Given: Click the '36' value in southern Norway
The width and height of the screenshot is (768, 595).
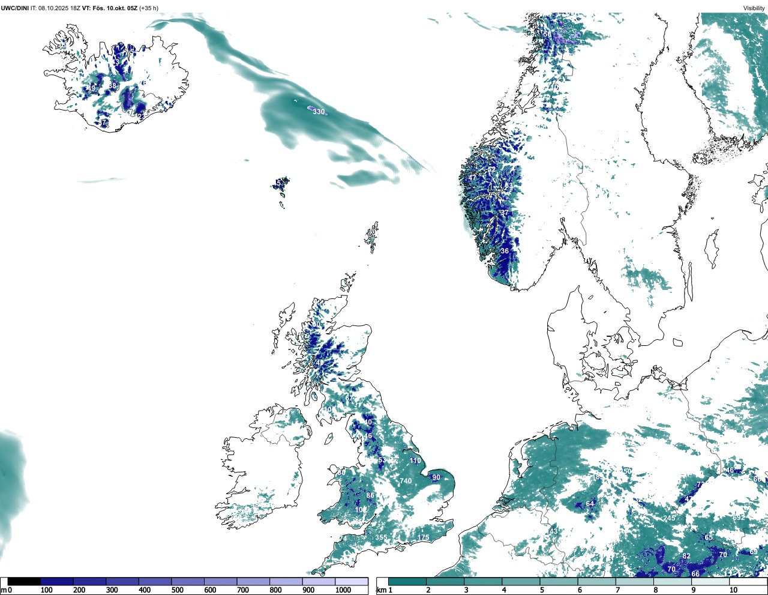Looking at the screenshot, I should pos(505,251).
